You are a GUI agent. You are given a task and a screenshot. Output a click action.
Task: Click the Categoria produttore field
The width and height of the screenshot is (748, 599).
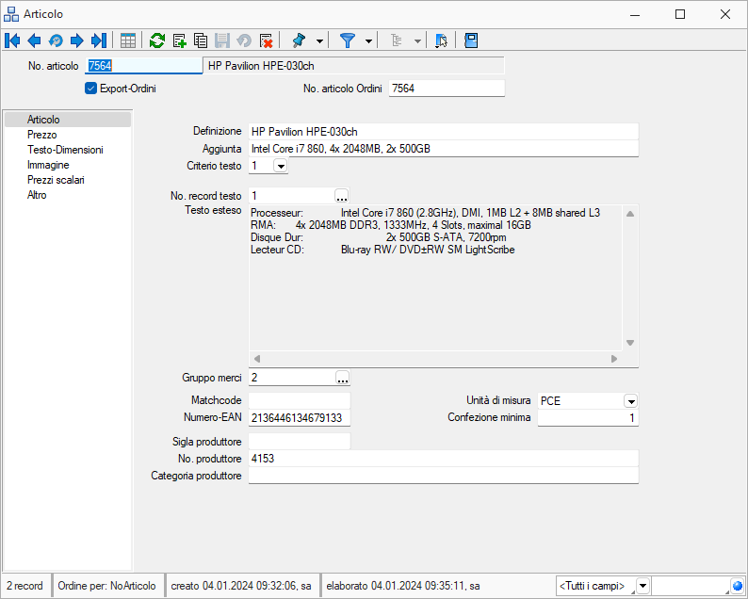tap(443, 476)
